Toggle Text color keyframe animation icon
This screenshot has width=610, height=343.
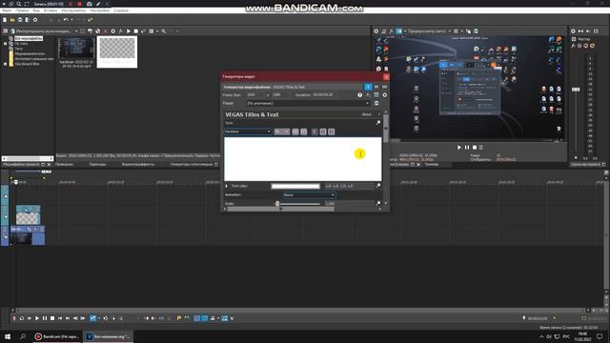[378, 186]
